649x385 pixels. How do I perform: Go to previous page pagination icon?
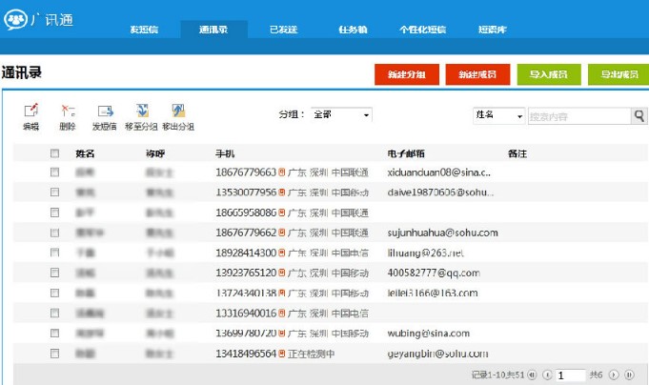pos(547,375)
